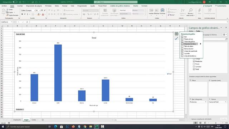Viewport: 229px width, 129px height.
Task: Check the Cantidad field
Action: [x=194, y=67]
